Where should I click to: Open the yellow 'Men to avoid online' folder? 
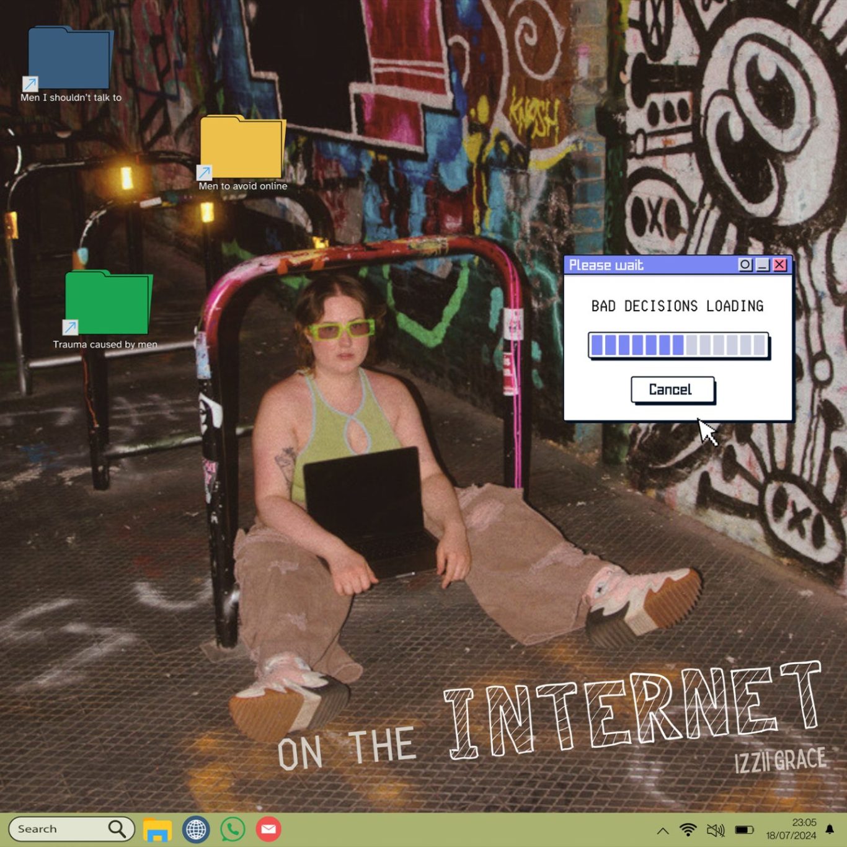pos(242,147)
